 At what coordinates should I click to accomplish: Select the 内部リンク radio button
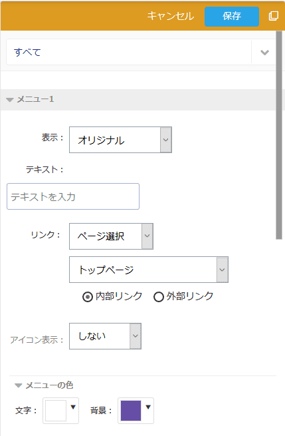pyautogui.click(x=88, y=297)
